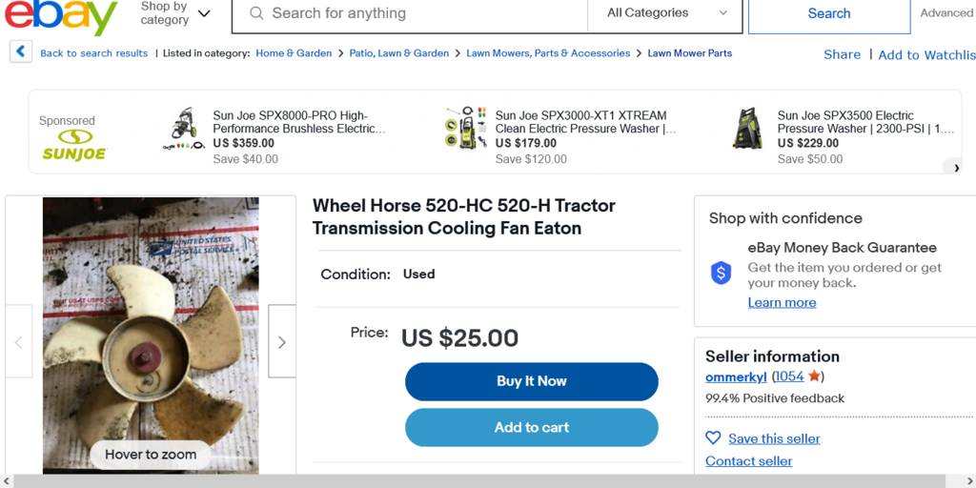The height and width of the screenshot is (488, 976).
Task: Click the Add to cart button
Action: [x=532, y=428]
